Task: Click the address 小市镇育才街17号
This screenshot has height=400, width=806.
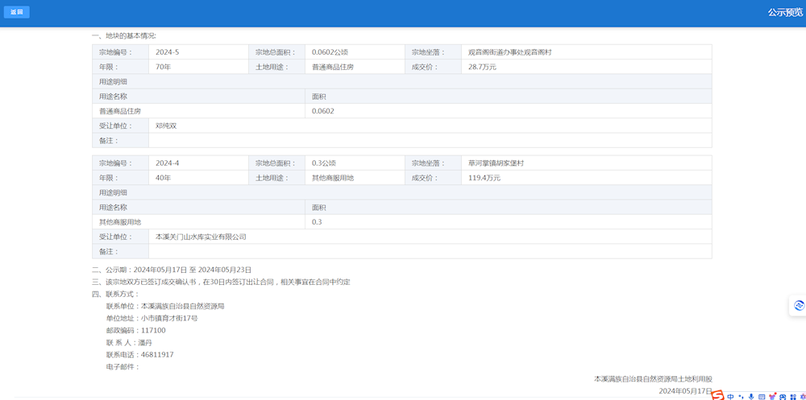Action: tap(169, 318)
